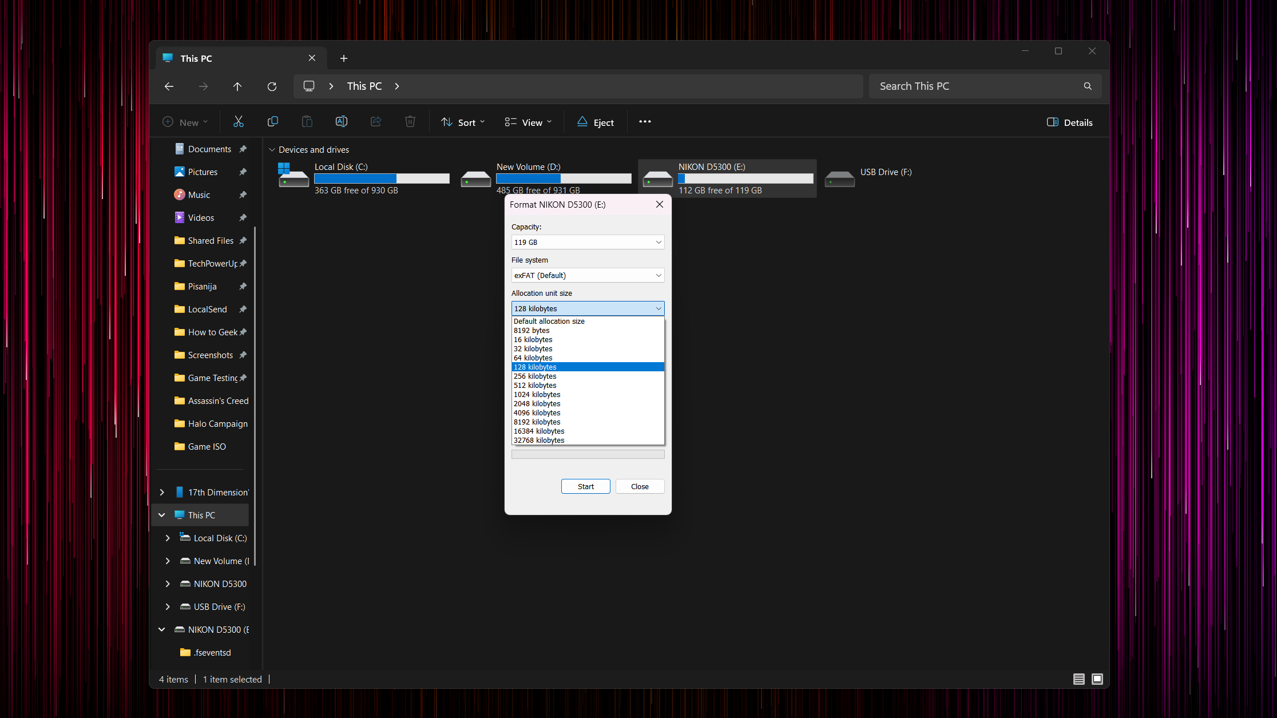Click the Paste clipboard icon

pyautogui.click(x=307, y=122)
